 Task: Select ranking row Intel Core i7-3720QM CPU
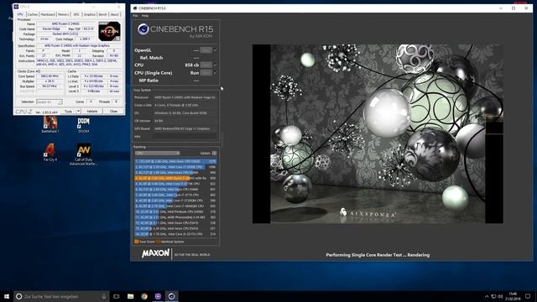175,200
